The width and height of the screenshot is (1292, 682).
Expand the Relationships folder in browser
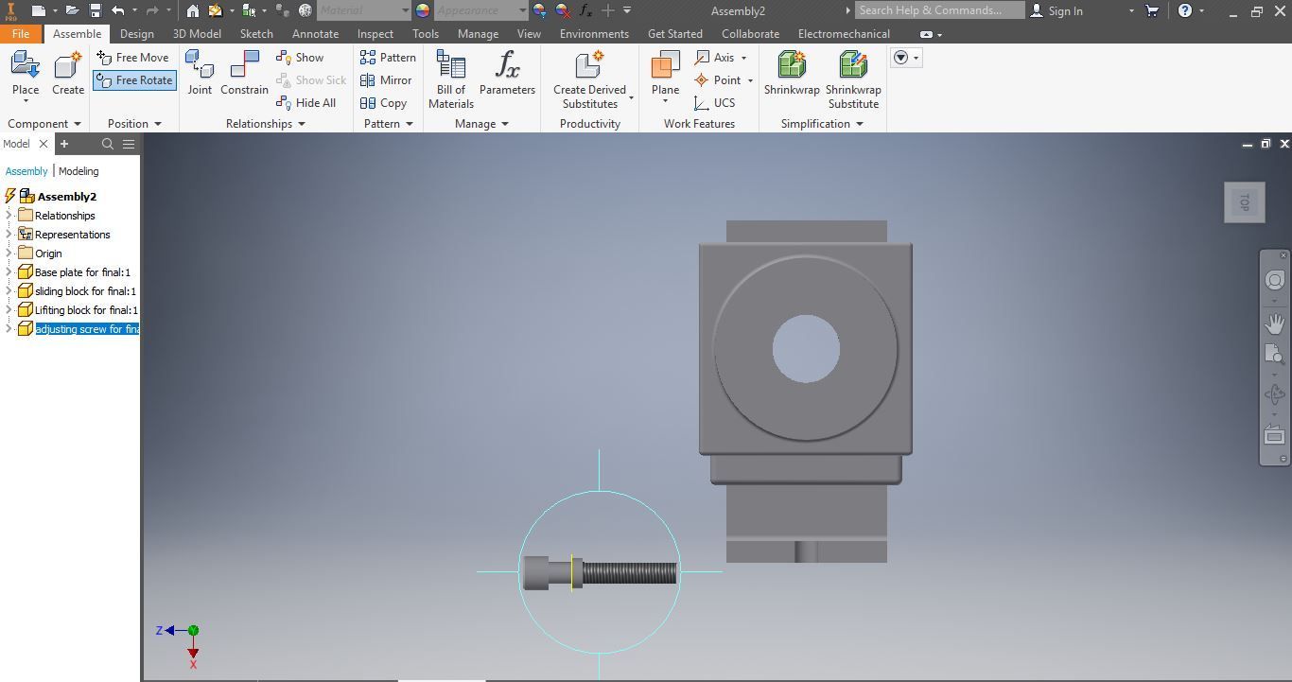click(x=9, y=216)
